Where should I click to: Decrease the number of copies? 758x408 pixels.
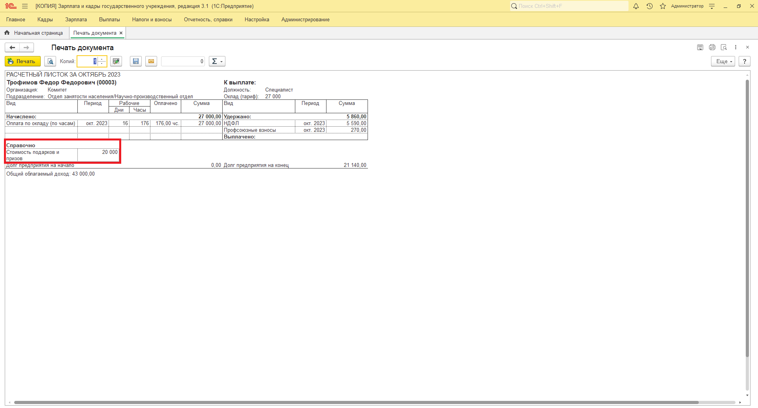click(x=102, y=64)
